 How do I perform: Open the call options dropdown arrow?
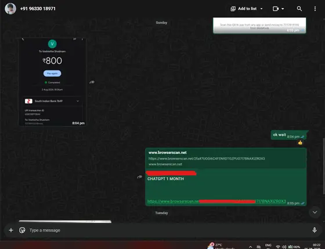pos(283,9)
